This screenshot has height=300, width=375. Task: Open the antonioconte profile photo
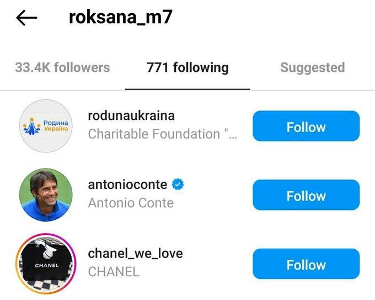[x=46, y=195]
